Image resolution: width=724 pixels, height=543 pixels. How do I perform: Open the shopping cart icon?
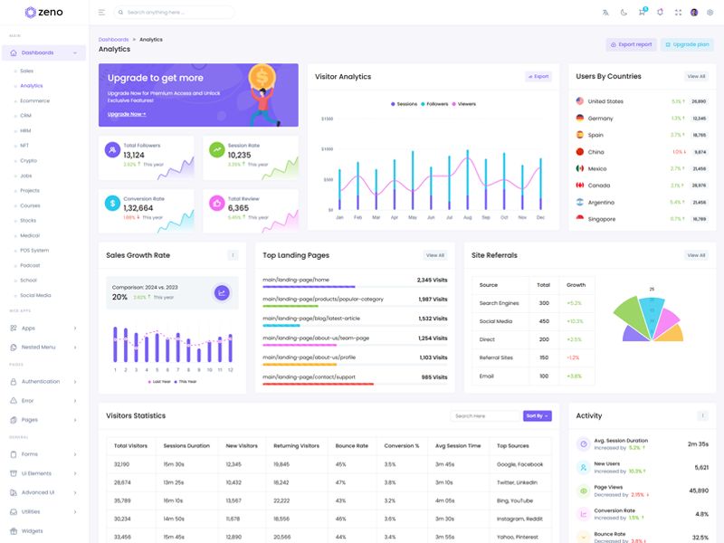[642, 13]
